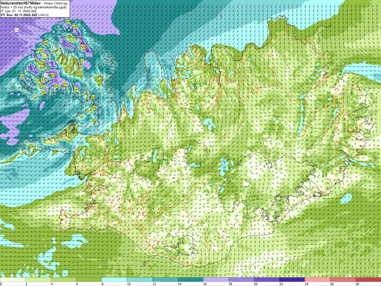Viewport: 381px width, 286px height.
Task: Click the yellow 26 gust marker
Action: (93, 97)
